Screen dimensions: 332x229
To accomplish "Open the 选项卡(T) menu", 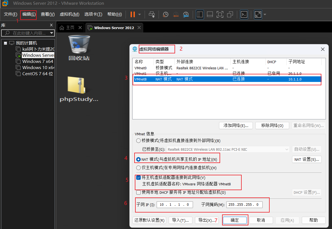I will [93, 14].
